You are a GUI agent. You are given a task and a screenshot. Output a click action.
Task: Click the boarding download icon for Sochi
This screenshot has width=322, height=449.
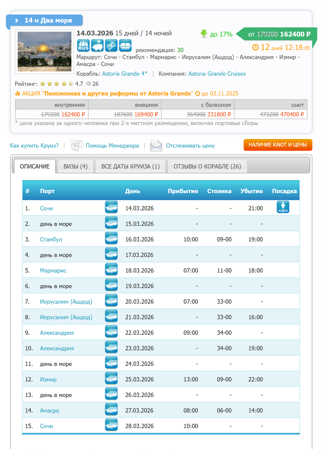(x=283, y=207)
